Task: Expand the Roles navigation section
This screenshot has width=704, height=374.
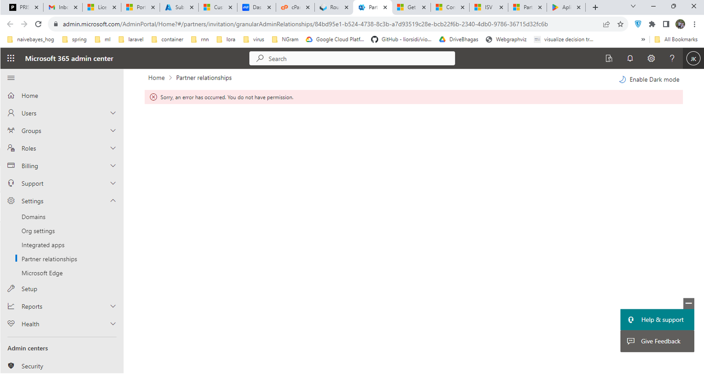Action: pyautogui.click(x=113, y=148)
